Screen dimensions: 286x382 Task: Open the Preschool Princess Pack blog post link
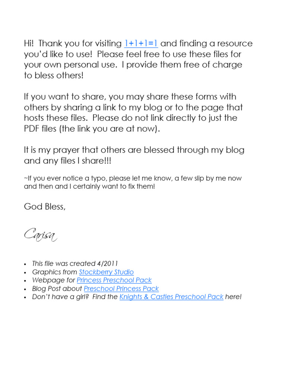[x=121, y=289]
